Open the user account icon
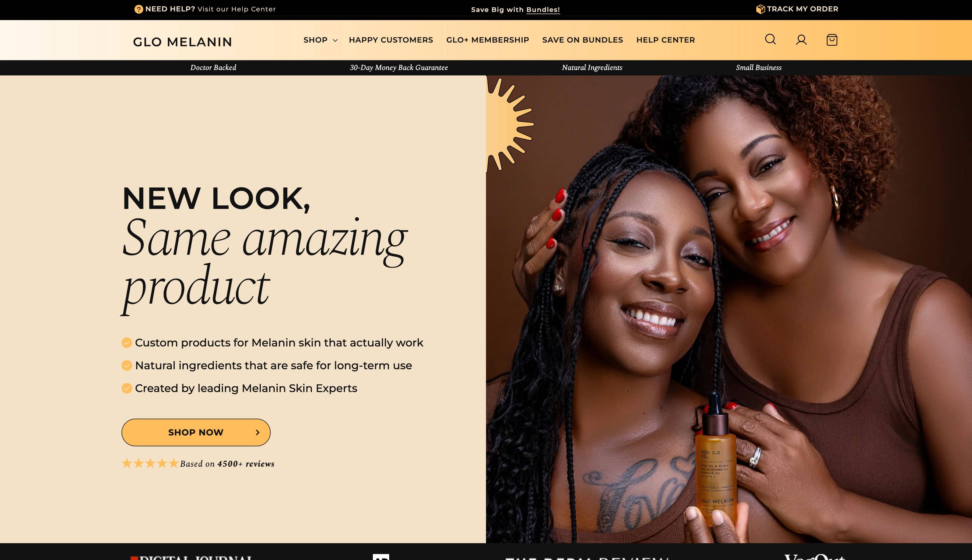The width and height of the screenshot is (972, 560). tap(801, 40)
